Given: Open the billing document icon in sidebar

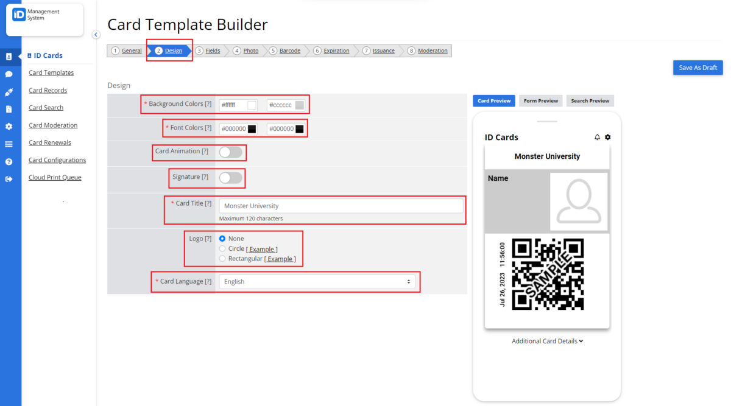Looking at the screenshot, I should pos(10,108).
